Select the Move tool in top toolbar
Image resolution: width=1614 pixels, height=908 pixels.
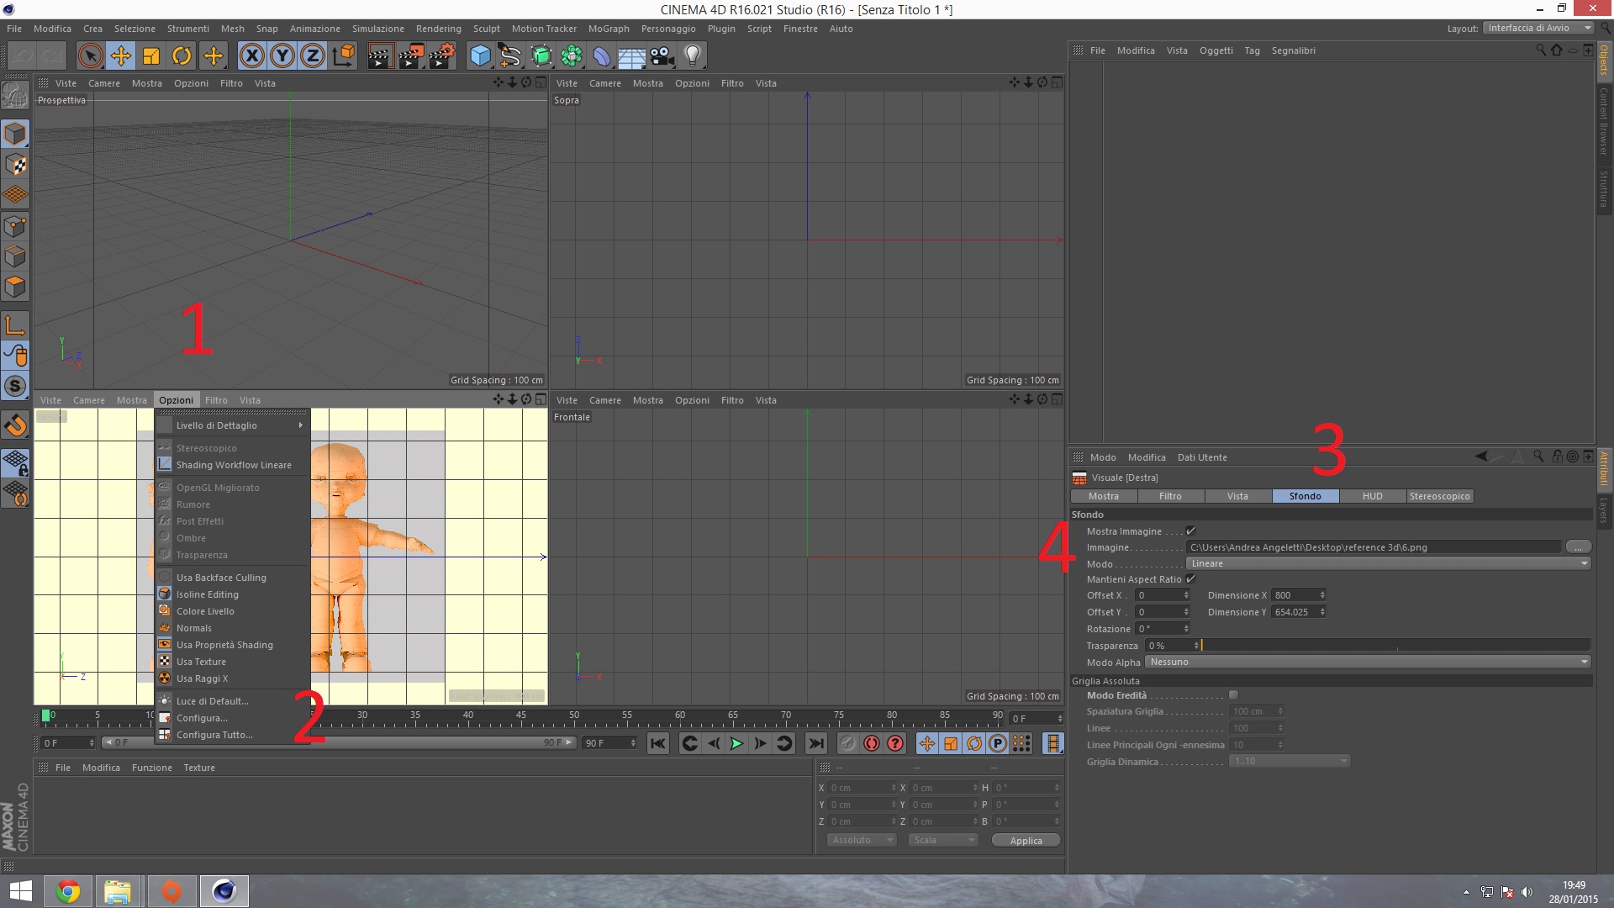[120, 56]
